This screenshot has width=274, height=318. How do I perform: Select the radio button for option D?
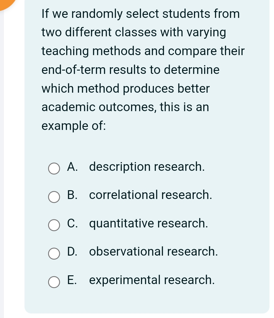(x=54, y=254)
